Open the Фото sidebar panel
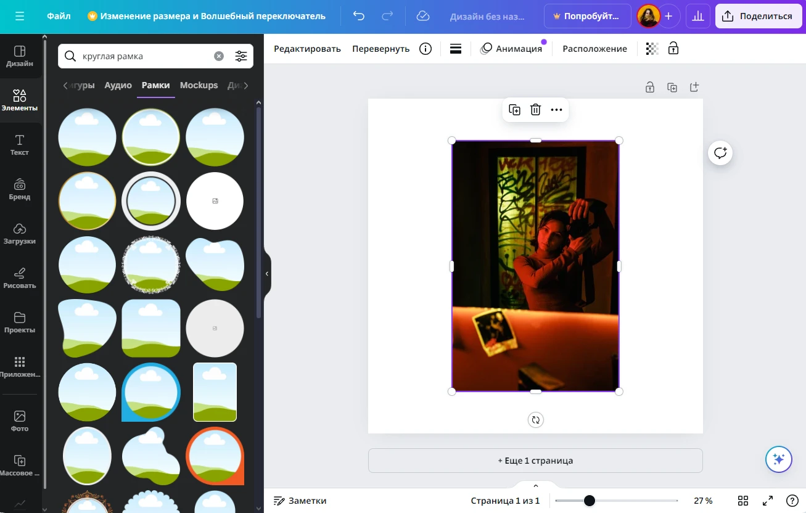Viewport: 806px width, 513px height. 20,421
